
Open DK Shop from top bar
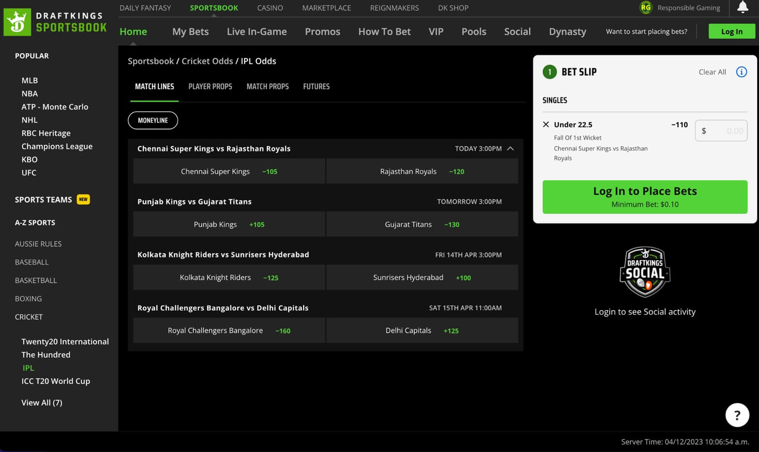[x=453, y=8]
